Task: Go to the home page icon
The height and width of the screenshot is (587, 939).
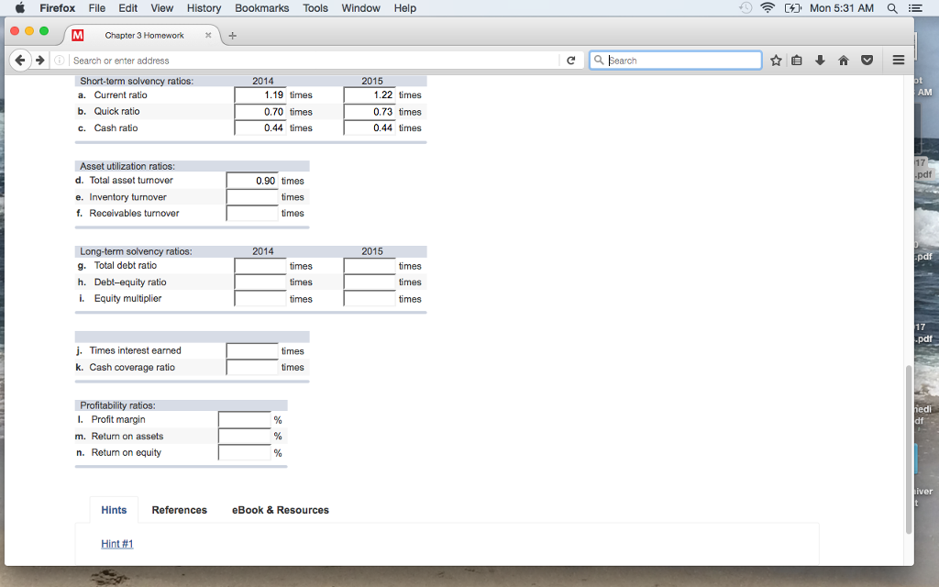Action: click(844, 60)
